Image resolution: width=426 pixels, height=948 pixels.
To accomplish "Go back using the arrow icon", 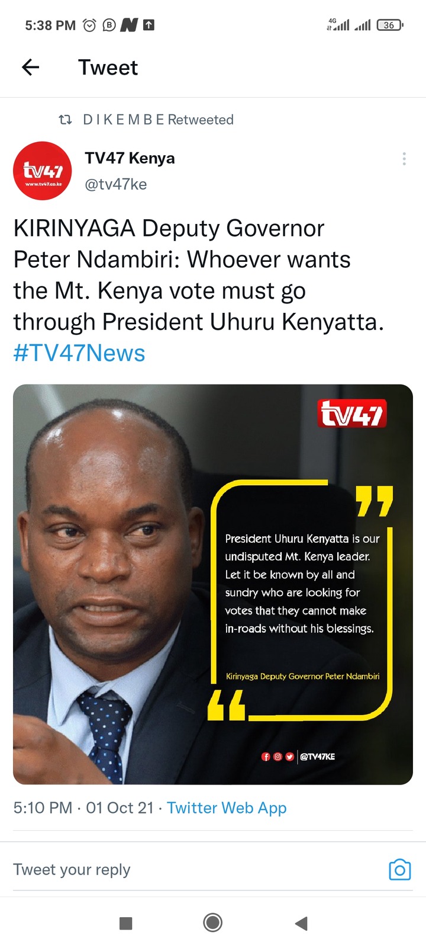I will point(30,68).
